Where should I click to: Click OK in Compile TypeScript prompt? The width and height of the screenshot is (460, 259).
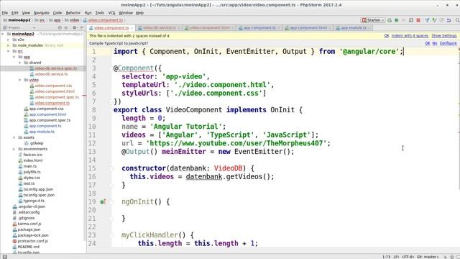(x=428, y=43)
